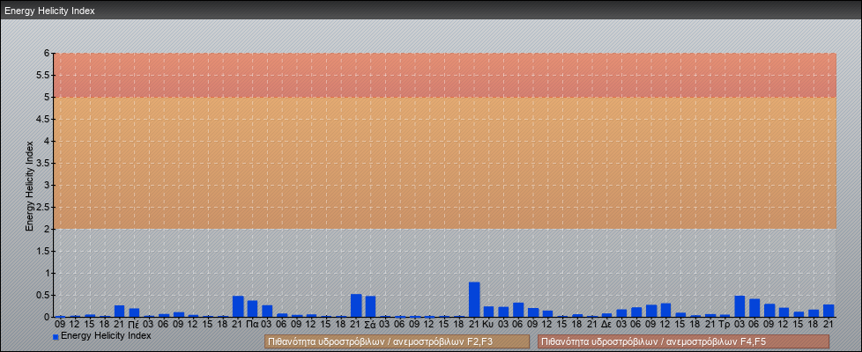Click the bar above the Πέ day label
The height and width of the screenshot is (352, 862).
click(134, 312)
